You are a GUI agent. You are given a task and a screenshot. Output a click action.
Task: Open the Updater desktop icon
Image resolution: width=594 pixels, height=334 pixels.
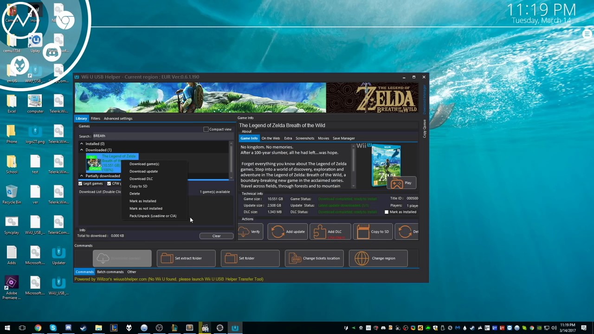[x=58, y=255]
